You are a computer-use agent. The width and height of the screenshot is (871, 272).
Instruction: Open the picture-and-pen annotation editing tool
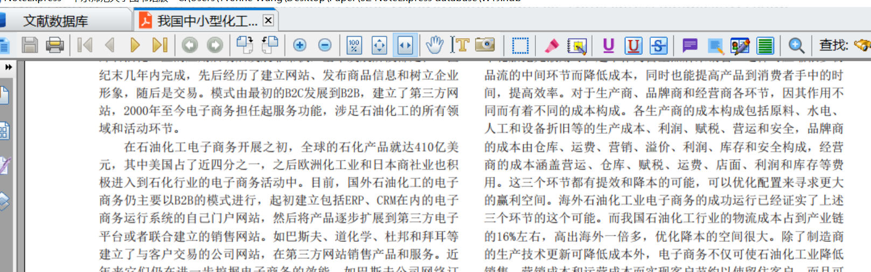pos(740,46)
